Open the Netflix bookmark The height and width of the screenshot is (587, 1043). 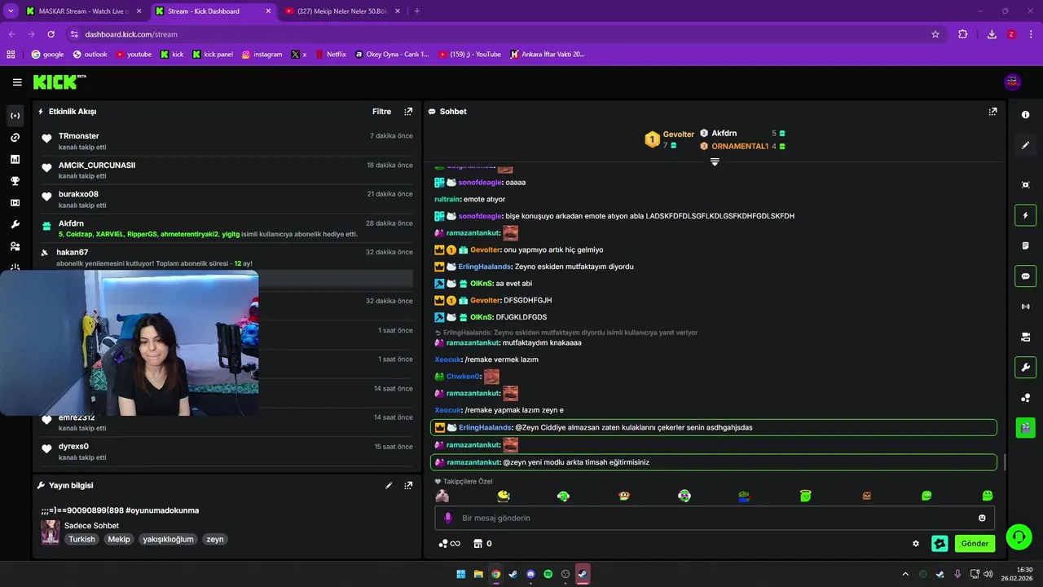(x=330, y=55)
